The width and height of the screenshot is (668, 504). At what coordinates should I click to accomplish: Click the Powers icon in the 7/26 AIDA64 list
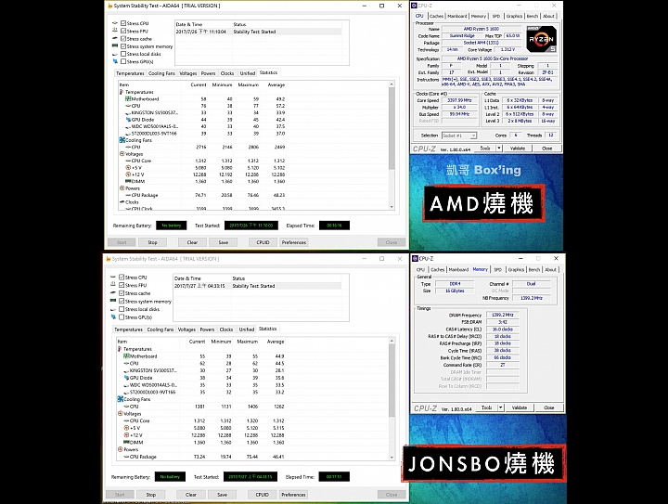122,187
